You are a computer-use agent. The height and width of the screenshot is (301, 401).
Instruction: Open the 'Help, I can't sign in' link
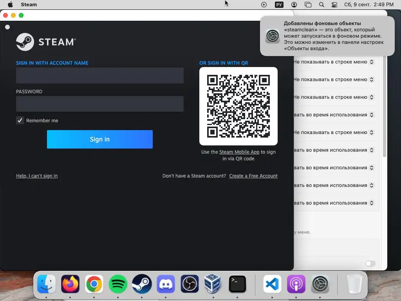coord(37,176)
